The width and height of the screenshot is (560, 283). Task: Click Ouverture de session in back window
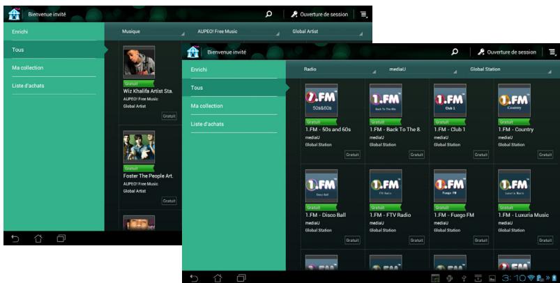[x=319, y=14]
